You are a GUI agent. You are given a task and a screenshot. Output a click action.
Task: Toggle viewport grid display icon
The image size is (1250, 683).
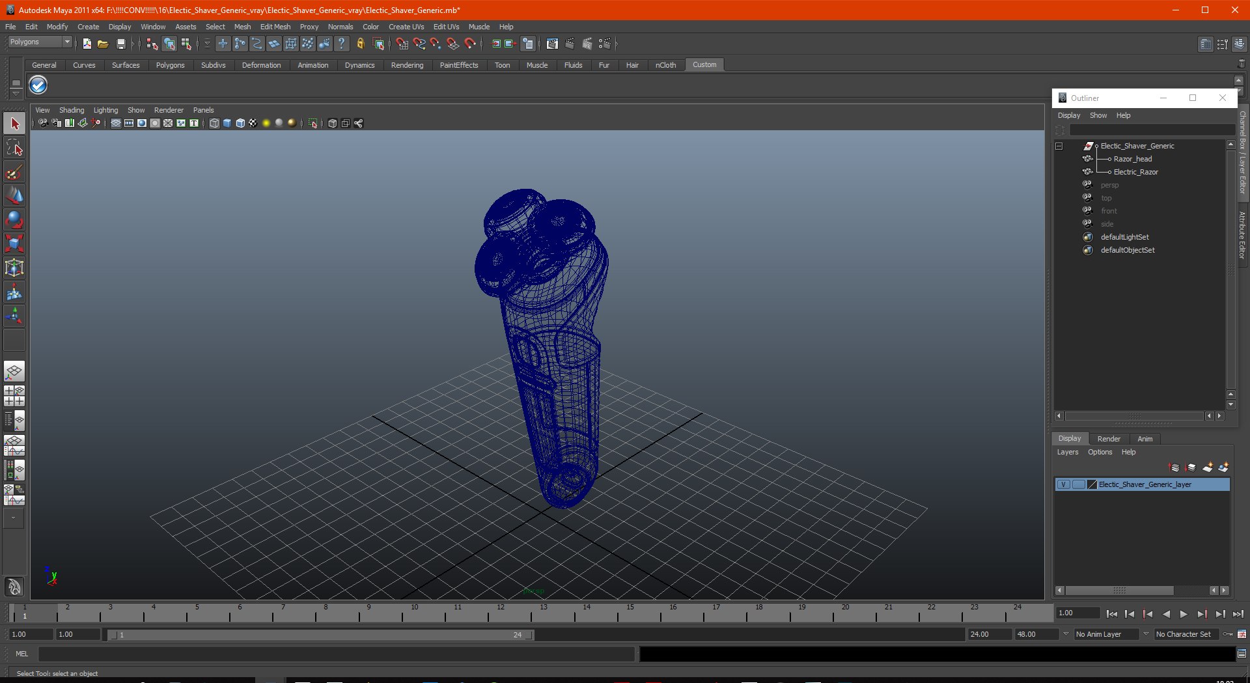pos(116,123)
